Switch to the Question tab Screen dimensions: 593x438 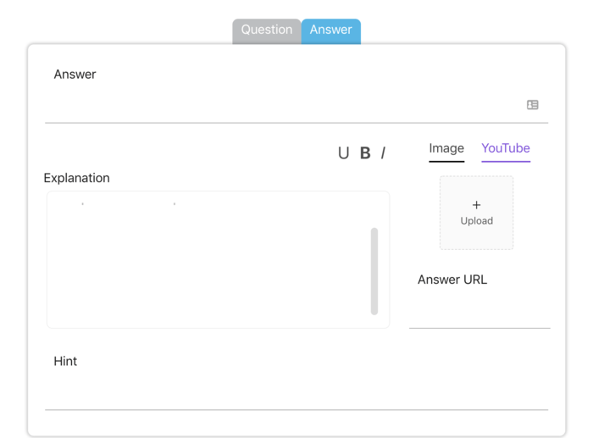point(266,30)
